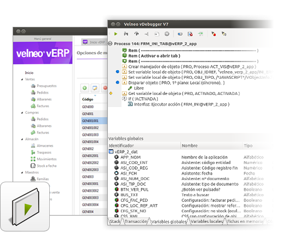
Task: Click the document with red mark toolbar icon
Action: point(190,34)
